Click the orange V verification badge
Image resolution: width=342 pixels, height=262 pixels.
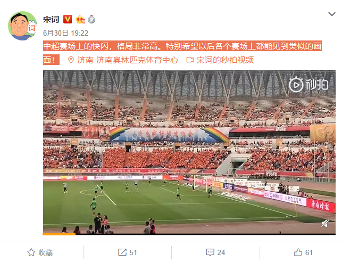68,19
